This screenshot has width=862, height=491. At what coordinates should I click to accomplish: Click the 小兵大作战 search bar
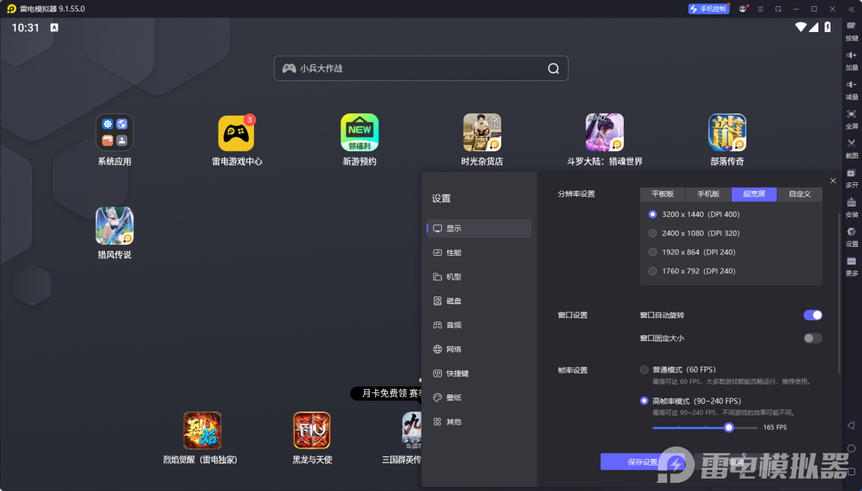point(420,68)
